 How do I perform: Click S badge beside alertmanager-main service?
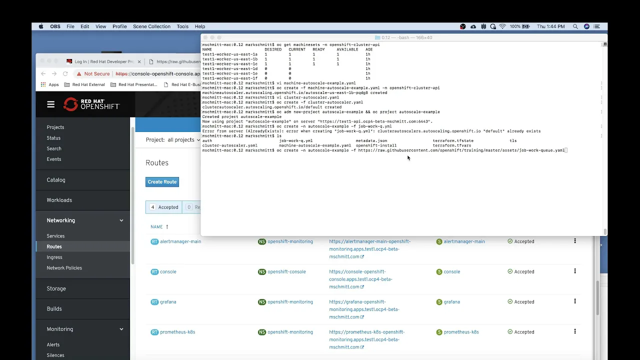[x=439, y=241]
